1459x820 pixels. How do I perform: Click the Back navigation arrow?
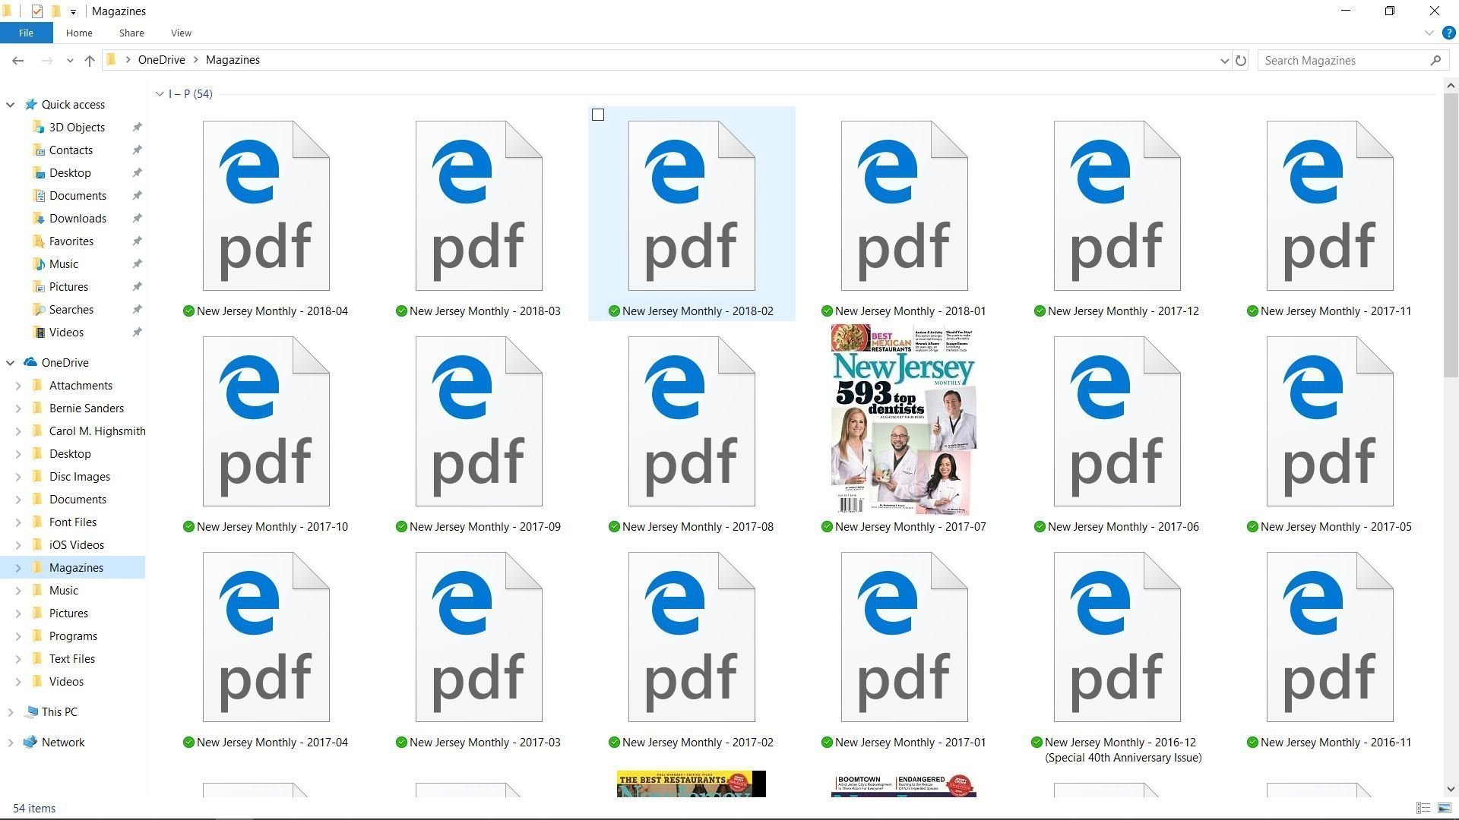point(18,60)
